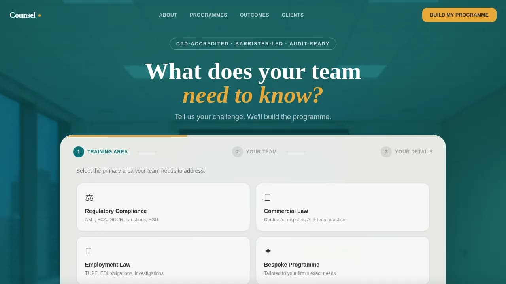The image size is (506, 284).
Task: Click the sparkle icon on Bespoke Programme card
Action: tap(268, 251)
